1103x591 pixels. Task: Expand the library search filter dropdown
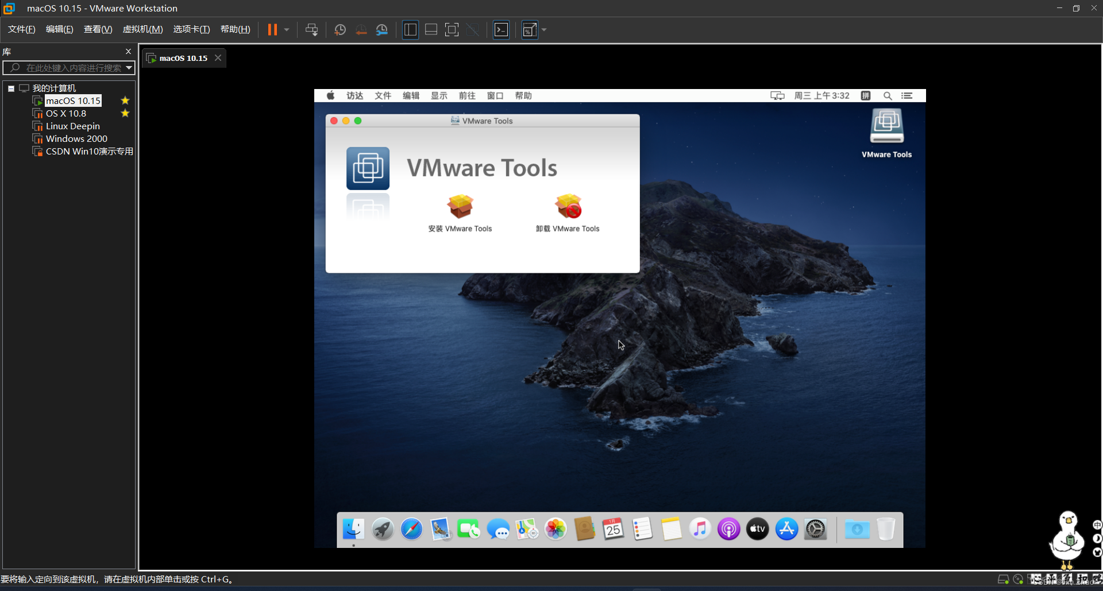point(129,68)
